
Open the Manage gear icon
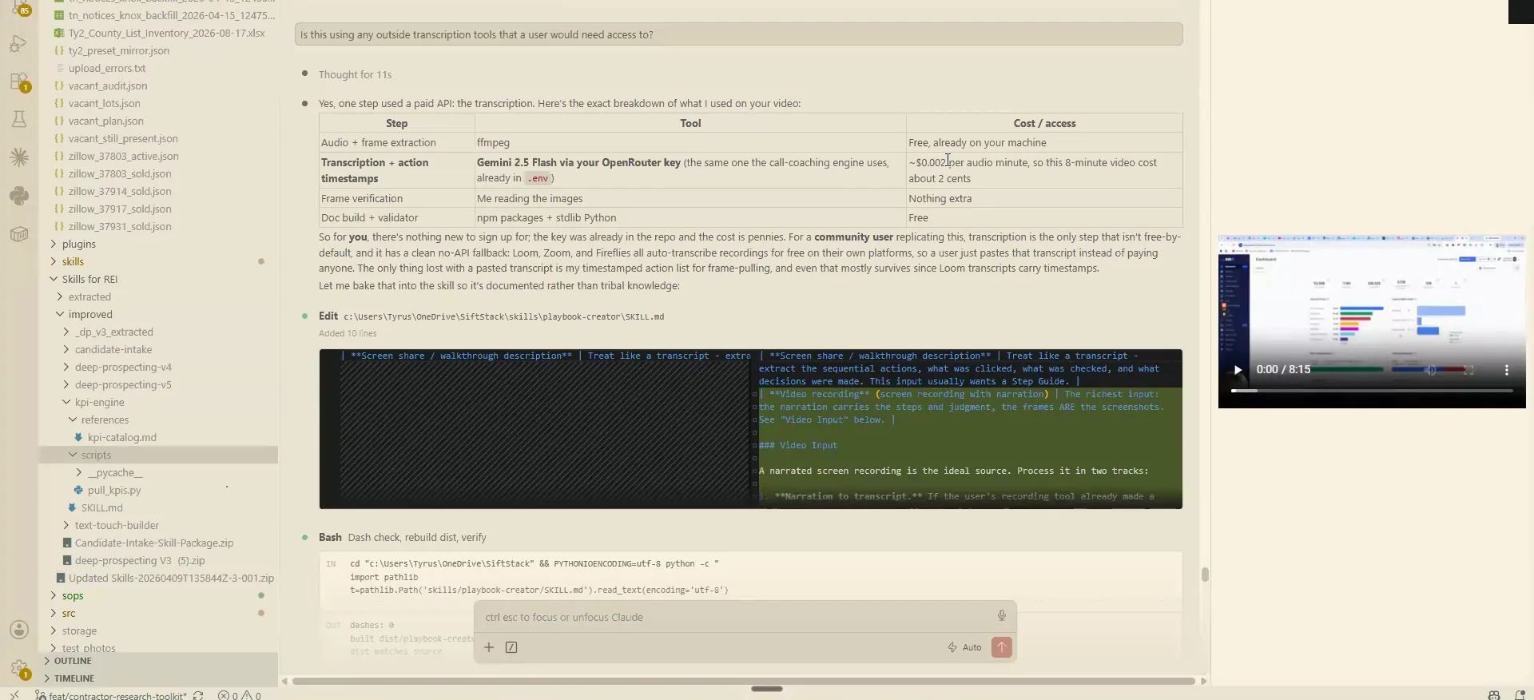tap(19, 668)
